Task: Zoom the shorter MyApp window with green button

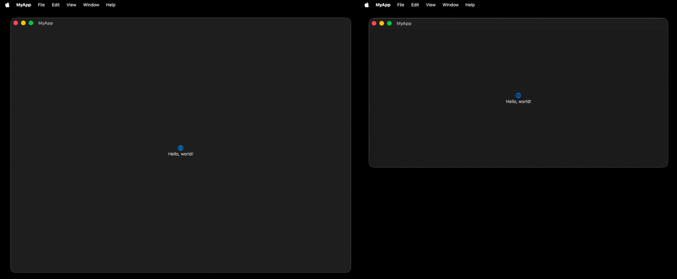Action: tap(389, 23)
